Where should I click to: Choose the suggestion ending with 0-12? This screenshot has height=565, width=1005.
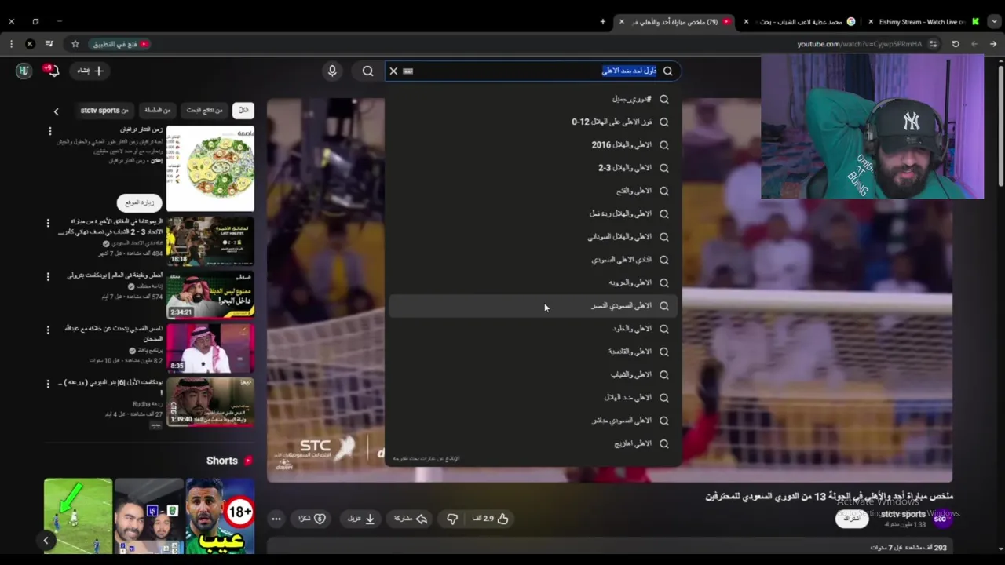click(534, 122)
